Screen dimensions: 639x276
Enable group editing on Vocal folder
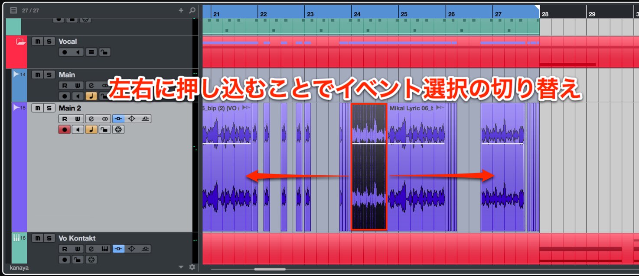pos(91,52)
